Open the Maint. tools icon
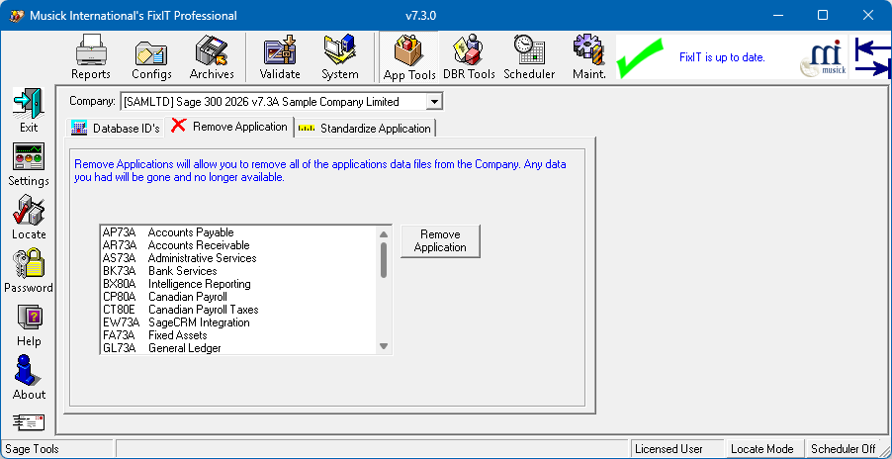 588,57
